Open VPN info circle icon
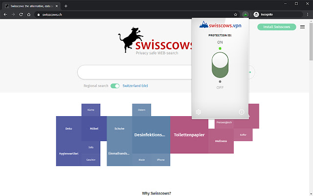This screenshot has height=196, width=313. [242, 112]
